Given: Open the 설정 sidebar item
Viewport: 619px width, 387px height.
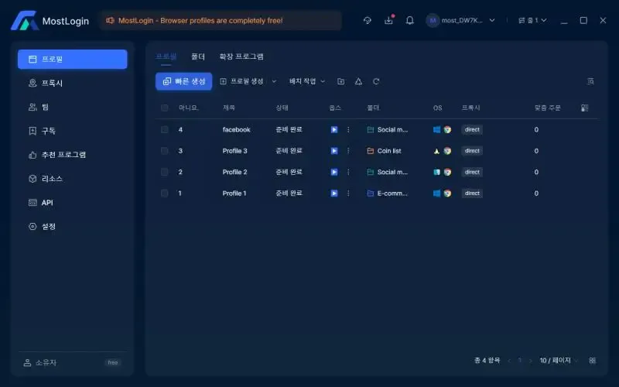Looking at the screenshot, I should tap(73, 226).
